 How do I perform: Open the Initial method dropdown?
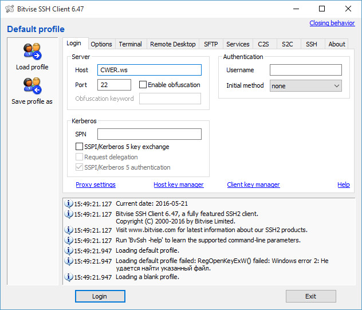306,86
